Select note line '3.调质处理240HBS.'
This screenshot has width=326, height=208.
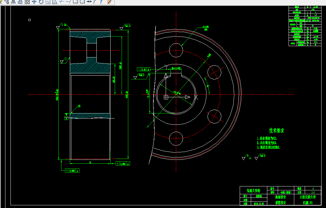click(x=268, y=147)
